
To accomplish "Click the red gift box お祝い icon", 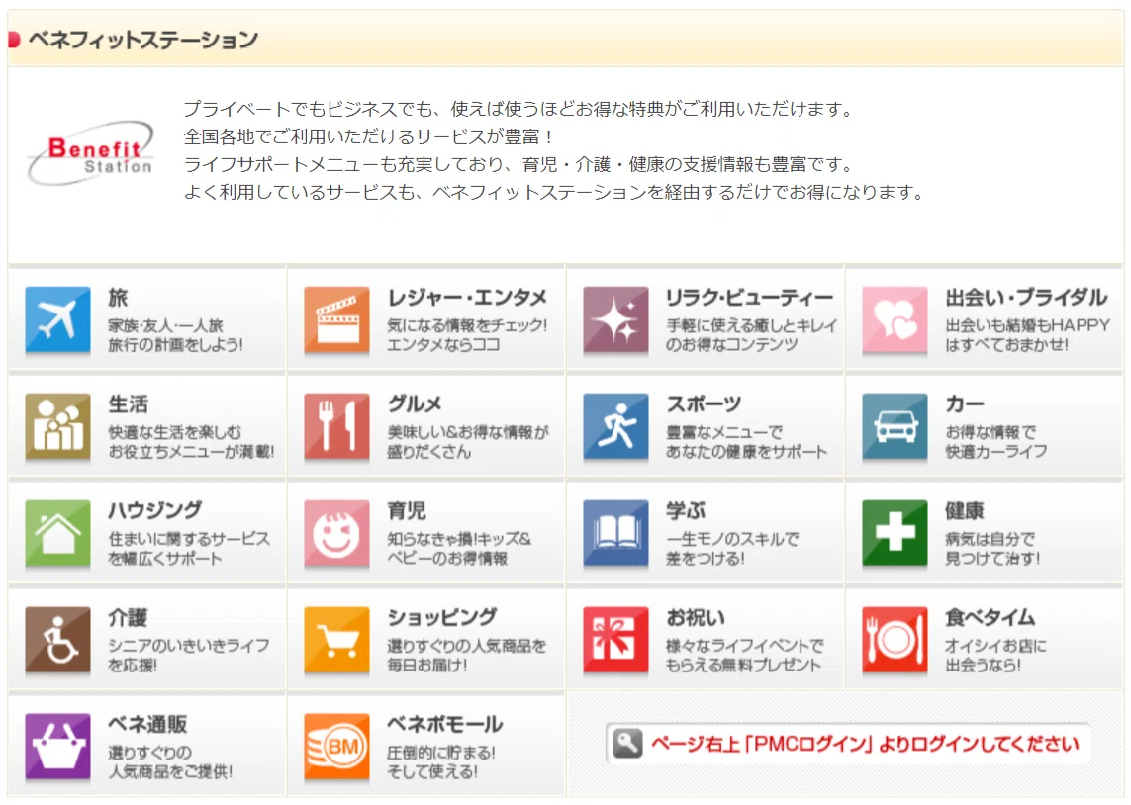I will click(616, 639).
